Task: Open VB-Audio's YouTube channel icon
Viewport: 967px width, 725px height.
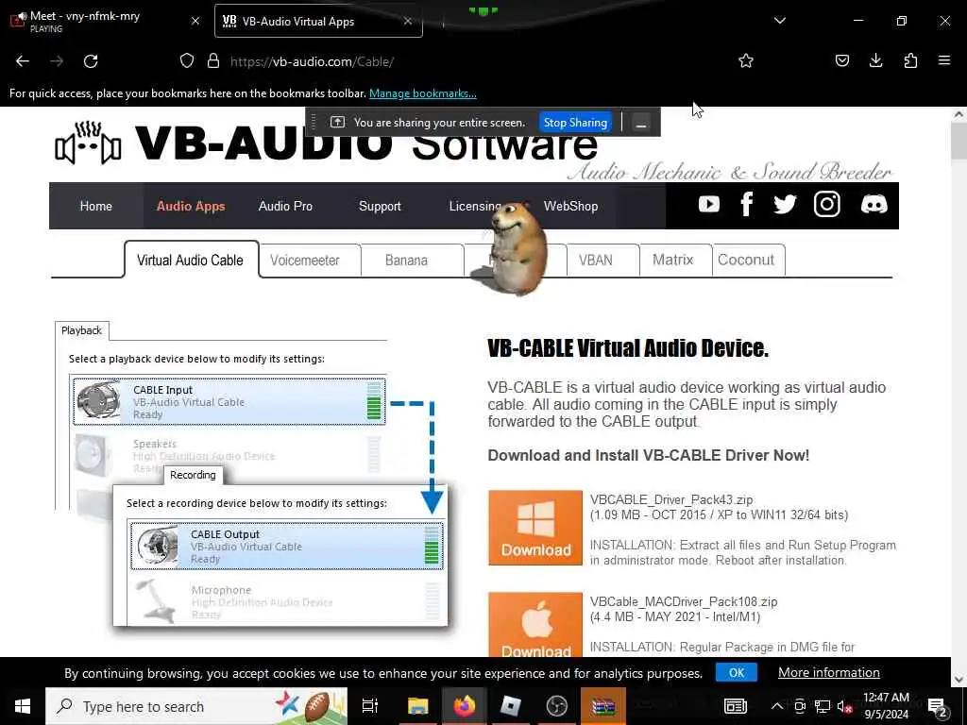Action: click(708, 204)
